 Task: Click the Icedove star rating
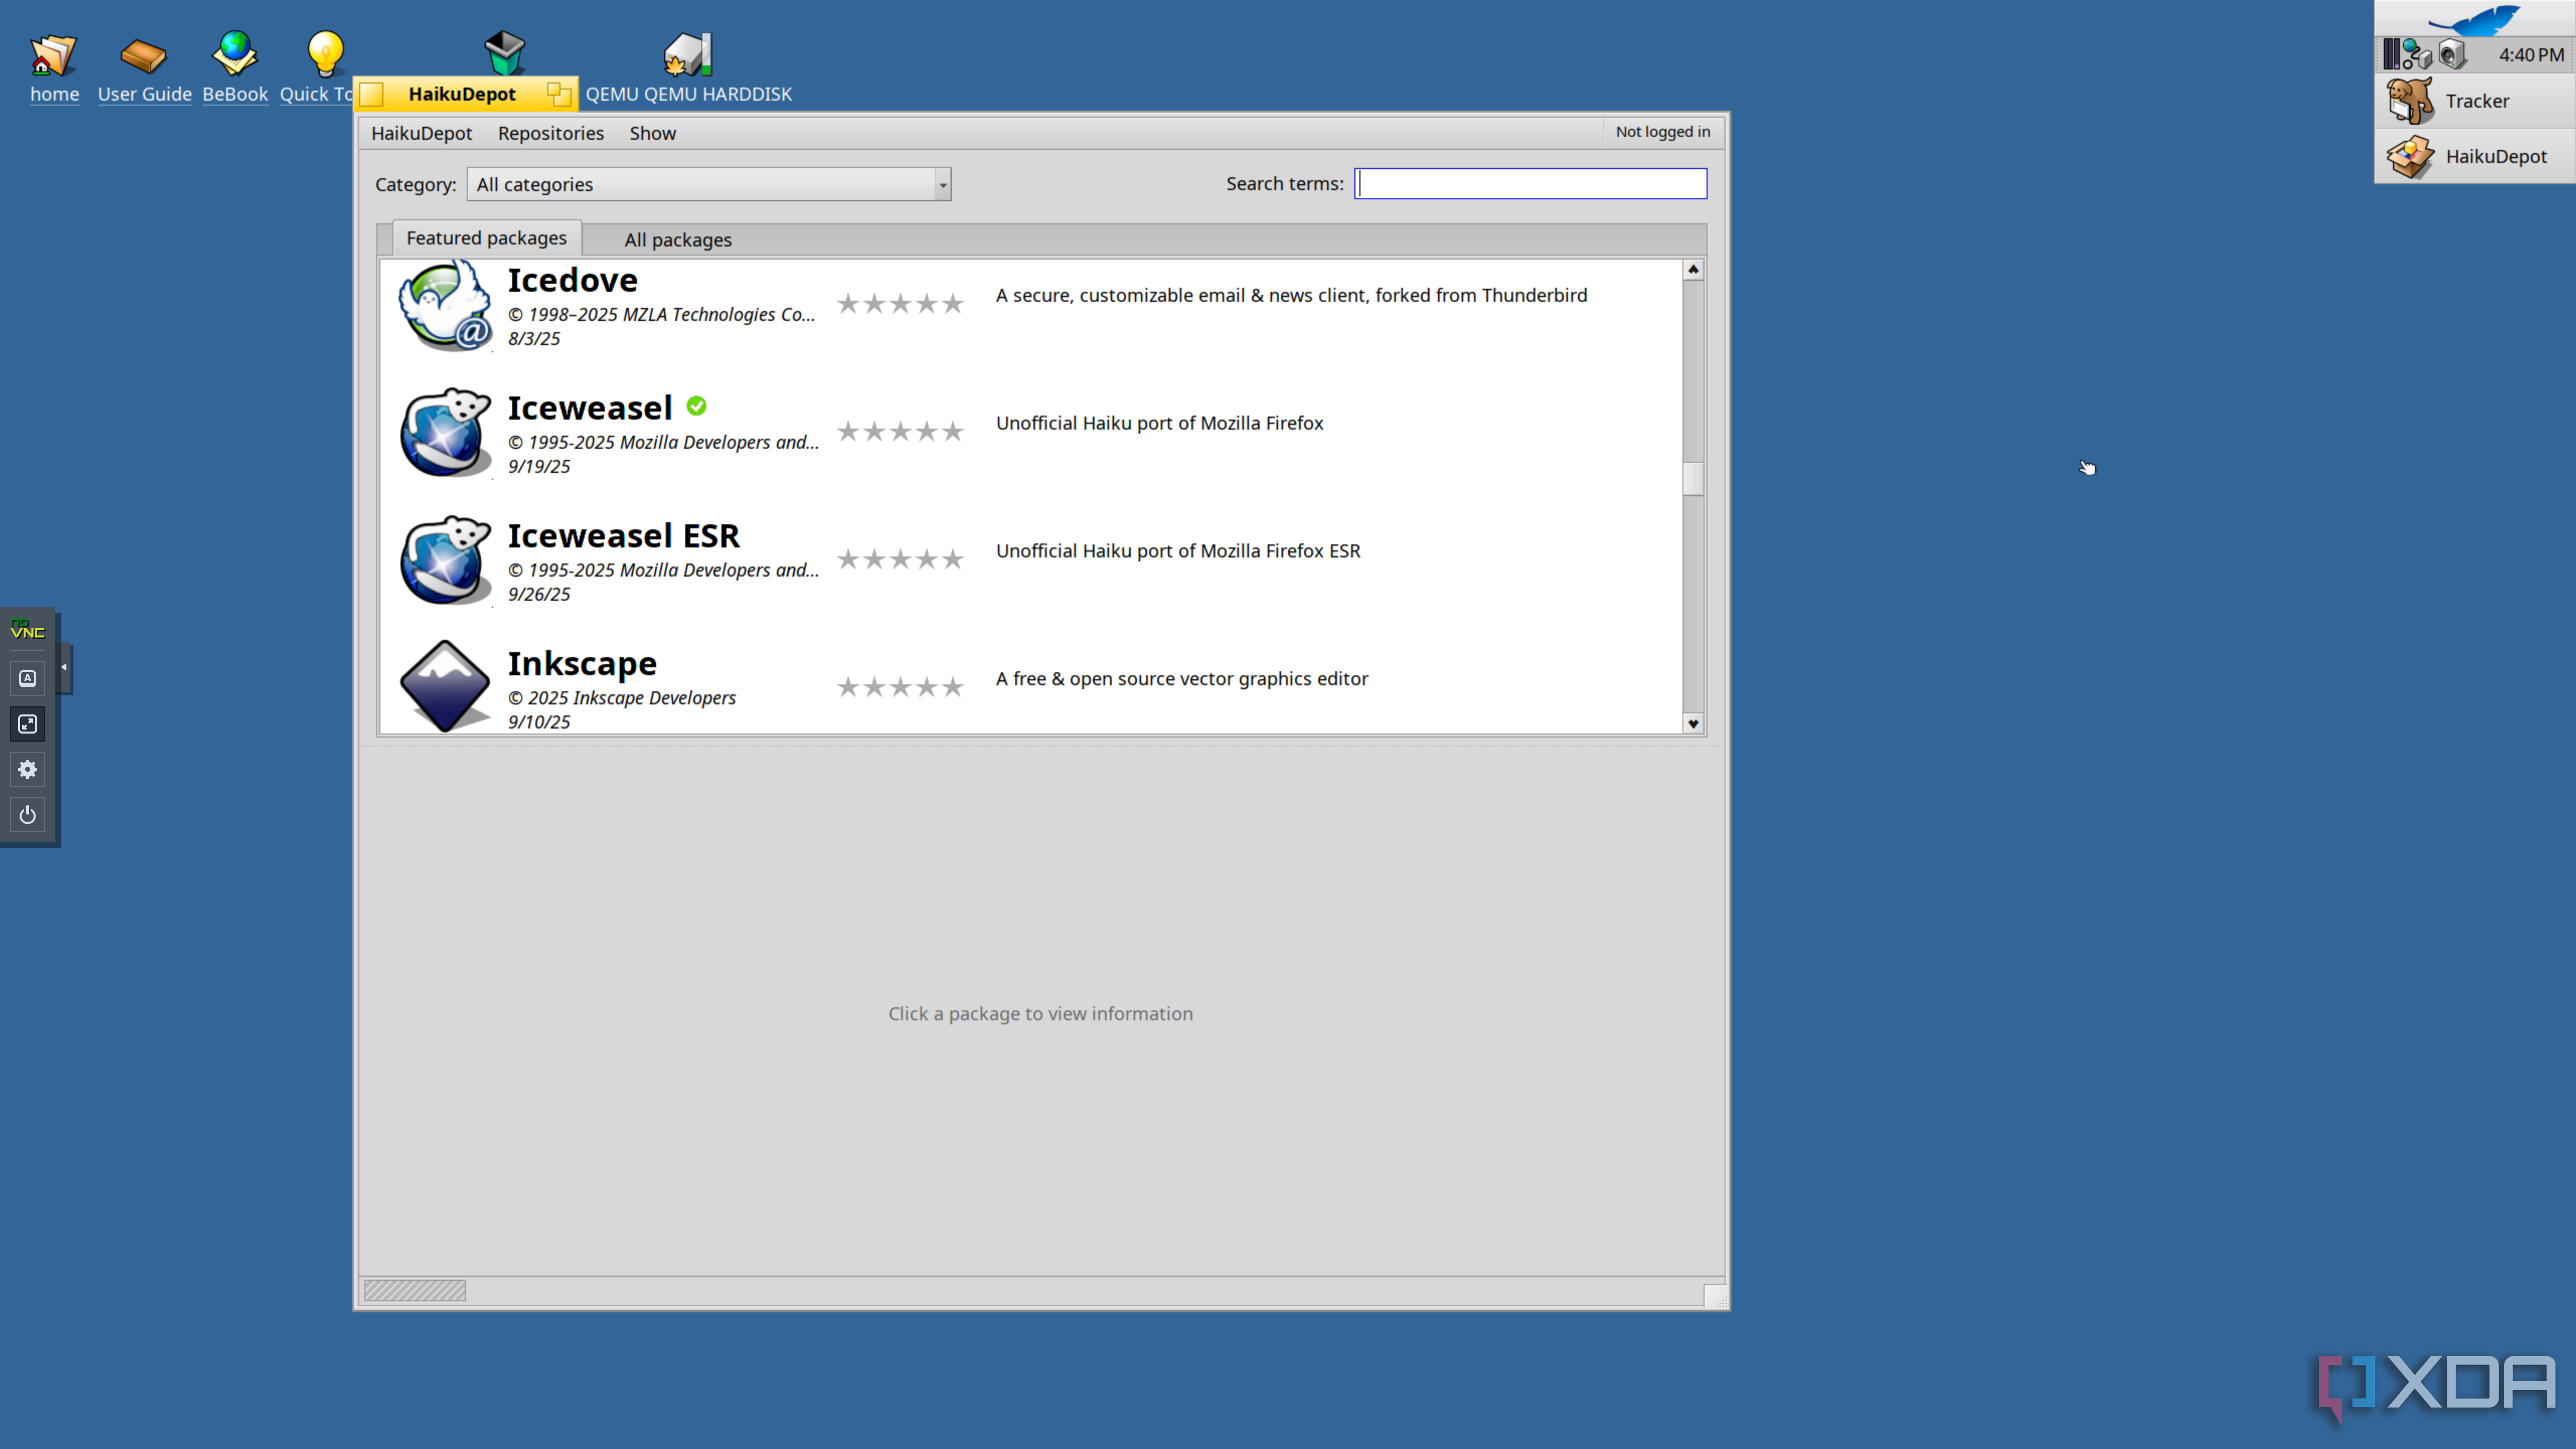click(x=900, y=303)
